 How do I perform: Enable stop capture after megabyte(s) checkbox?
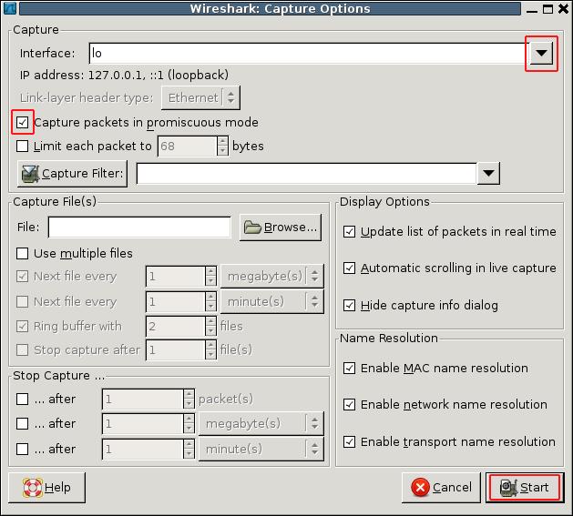22,423
